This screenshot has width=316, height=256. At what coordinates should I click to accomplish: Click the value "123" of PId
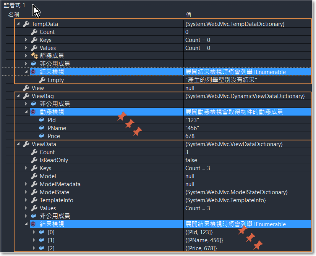(x=192, y=120)
